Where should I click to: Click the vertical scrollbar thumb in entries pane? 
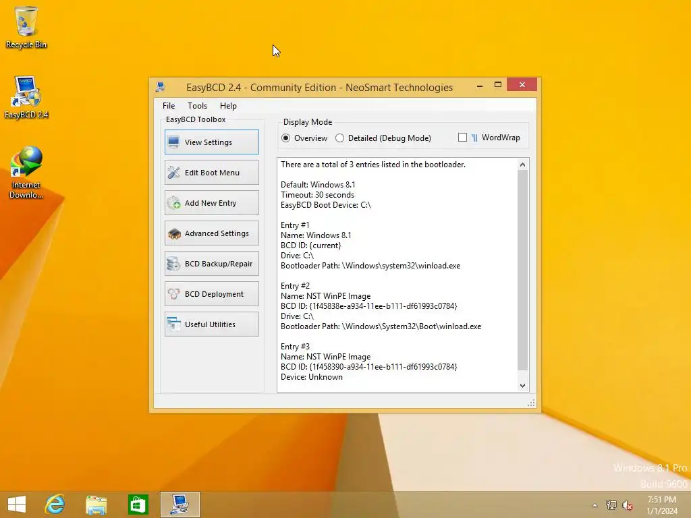click(523, 270)
